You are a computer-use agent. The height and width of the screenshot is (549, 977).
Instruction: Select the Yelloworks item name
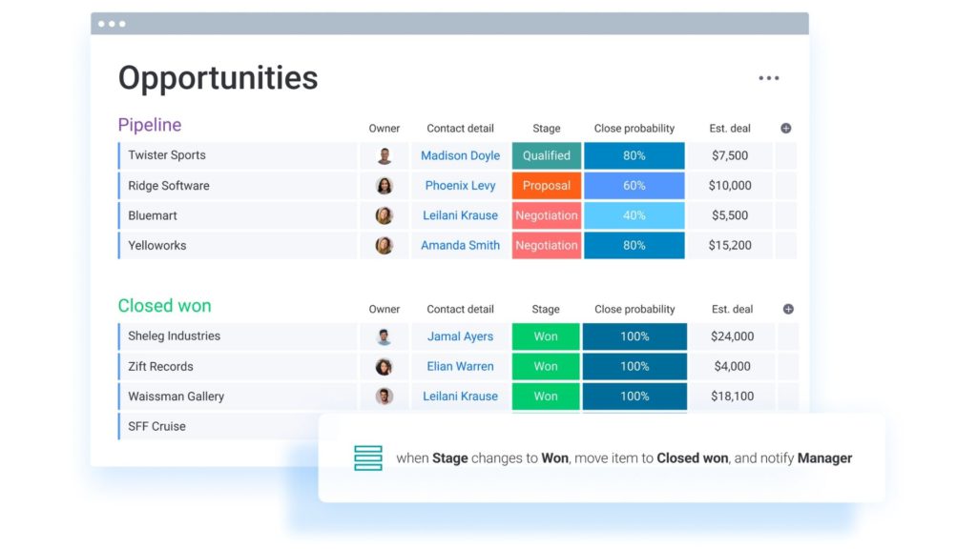pos(157,245)
